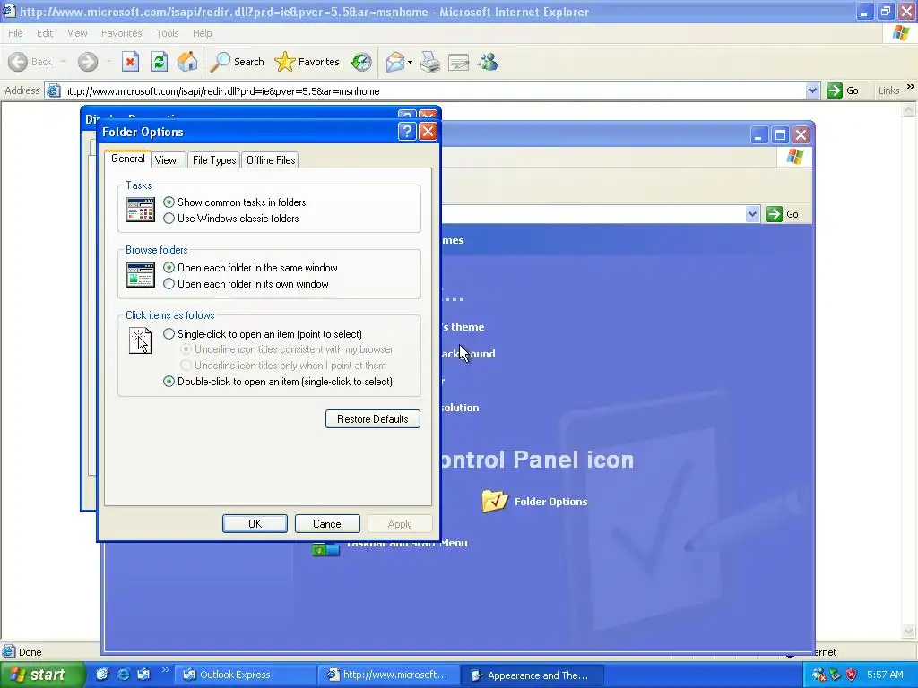Switch to Appearance and Themes taskbar button
Viewport: 918px width, 688px height.
point(531,675)
